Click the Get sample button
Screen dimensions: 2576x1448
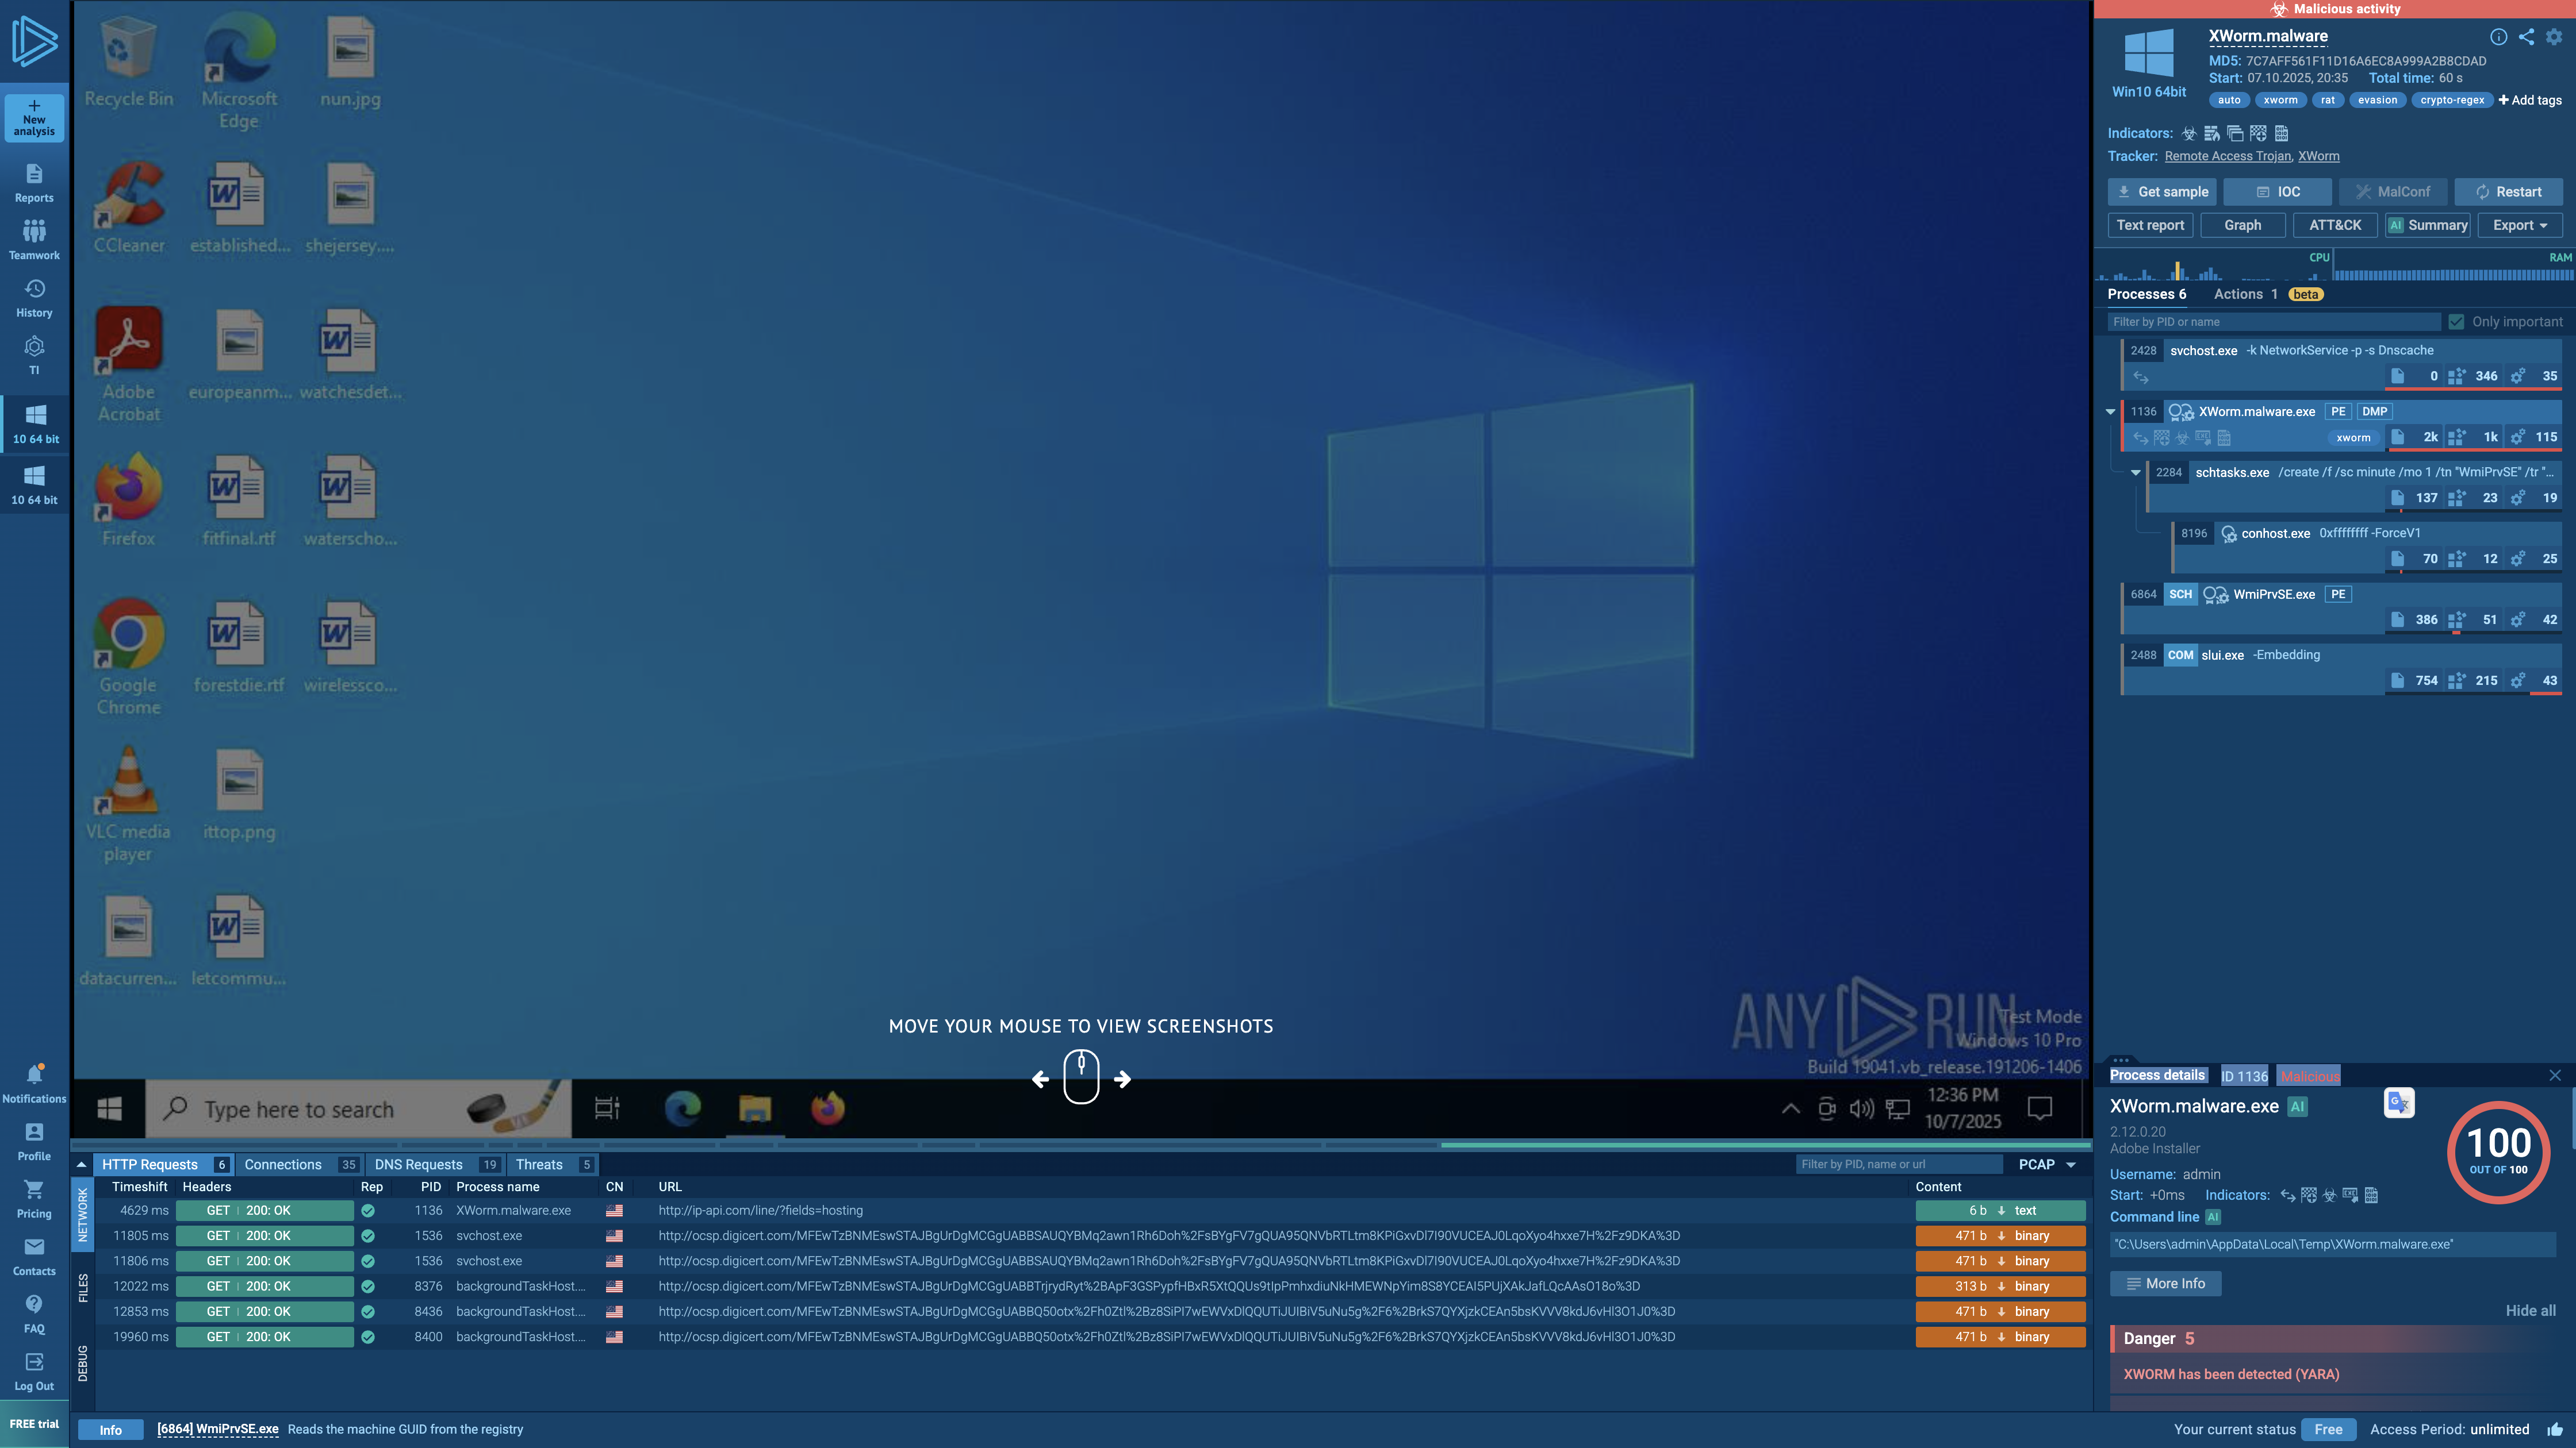[x=2162, y=192]
